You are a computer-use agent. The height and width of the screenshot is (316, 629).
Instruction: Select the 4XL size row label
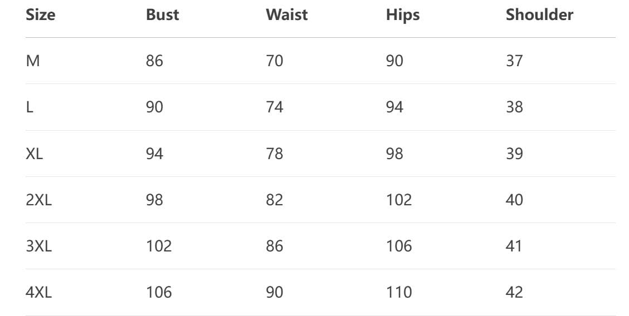coord(38,292)
